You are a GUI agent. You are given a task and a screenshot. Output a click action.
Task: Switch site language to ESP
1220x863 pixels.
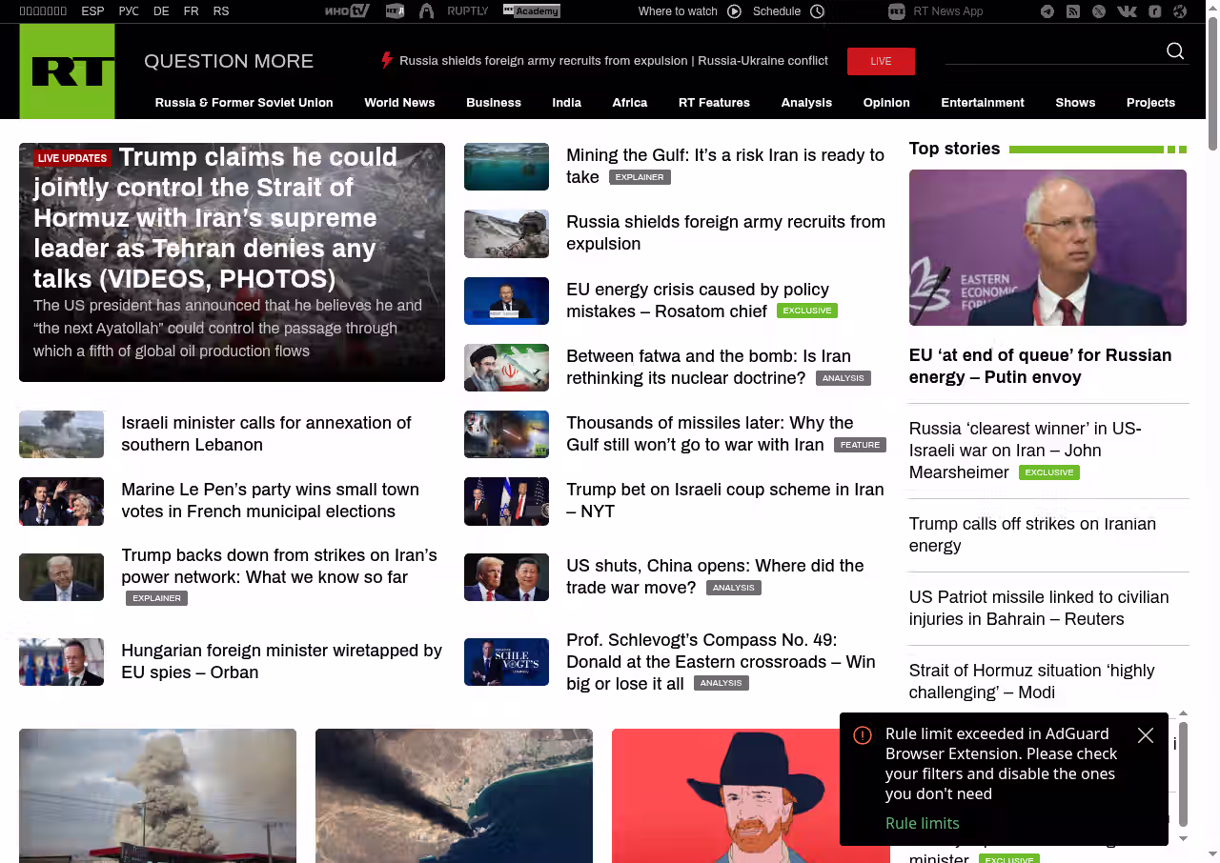92,11
